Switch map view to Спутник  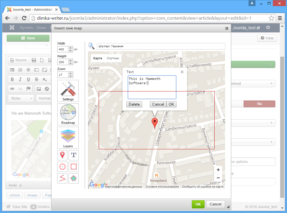pos(113,58)
